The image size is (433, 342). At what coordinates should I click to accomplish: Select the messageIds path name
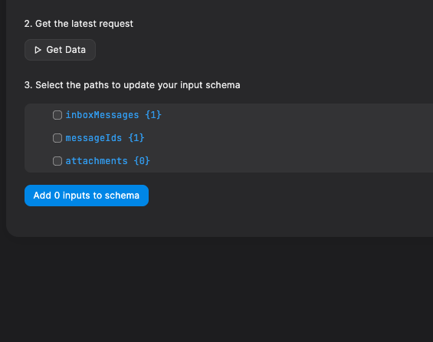[x=93, y=138]
